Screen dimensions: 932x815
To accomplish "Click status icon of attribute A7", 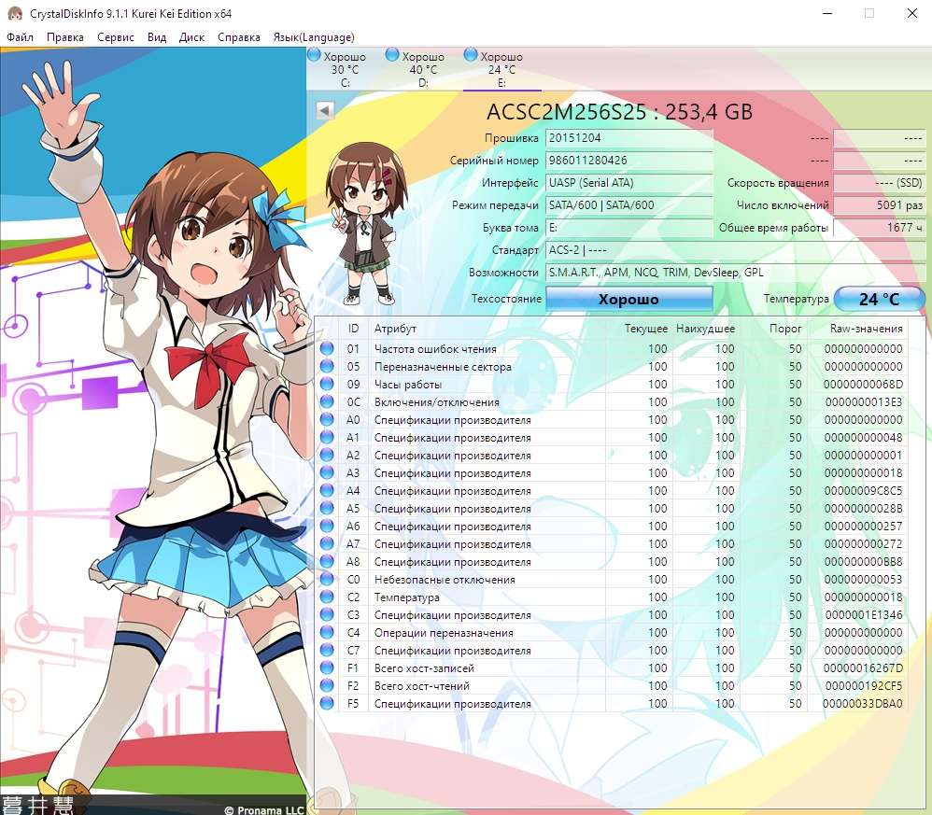I will 327,544.
